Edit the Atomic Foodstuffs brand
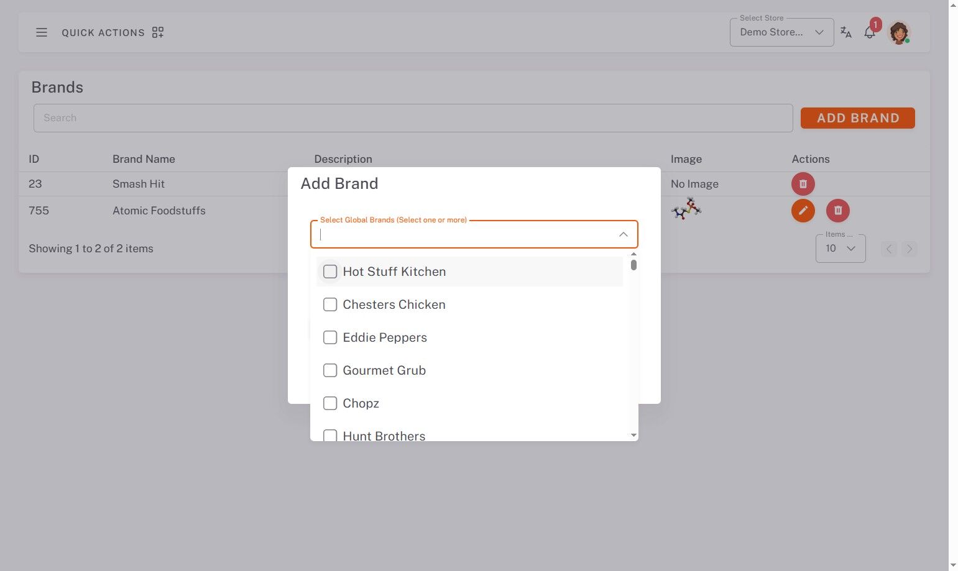 tap(803, 211)
